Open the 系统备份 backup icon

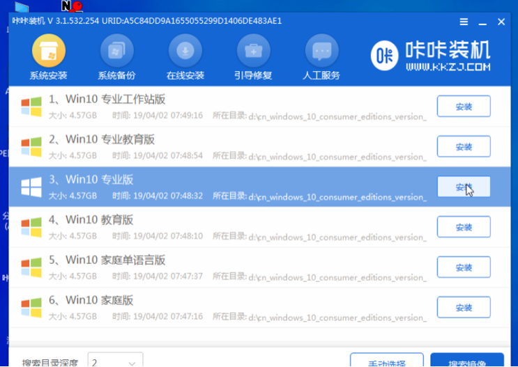click(116, 51)
